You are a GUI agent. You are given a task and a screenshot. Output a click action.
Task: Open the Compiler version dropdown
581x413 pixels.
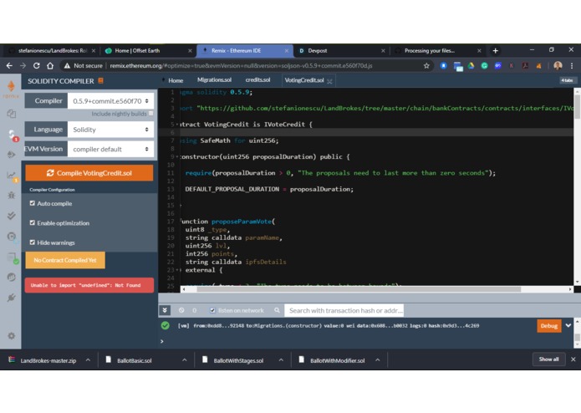pyautogui.click(x=110, y=101)
